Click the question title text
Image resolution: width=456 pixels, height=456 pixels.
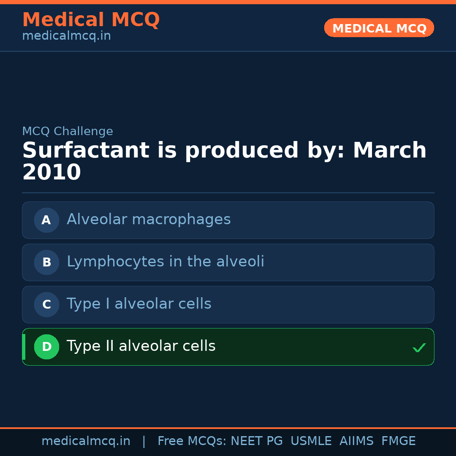click(224, 160)
